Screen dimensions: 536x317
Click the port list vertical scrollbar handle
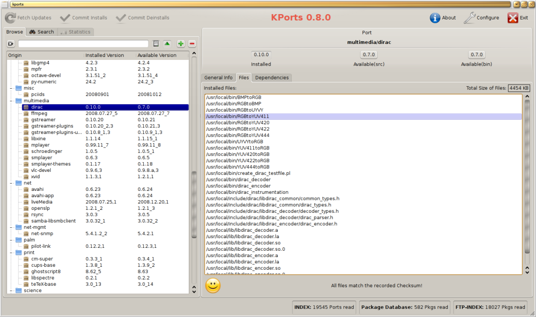(x=194, y=205)
